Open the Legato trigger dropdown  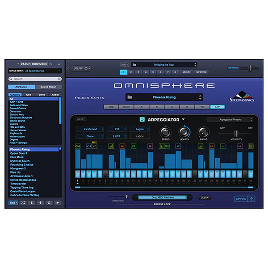pos(140,129)
